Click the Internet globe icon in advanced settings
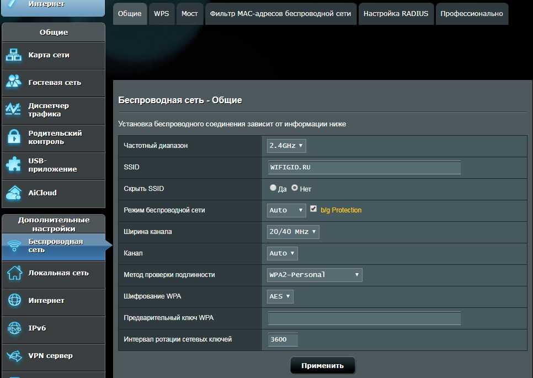 (x=14, y=300)
